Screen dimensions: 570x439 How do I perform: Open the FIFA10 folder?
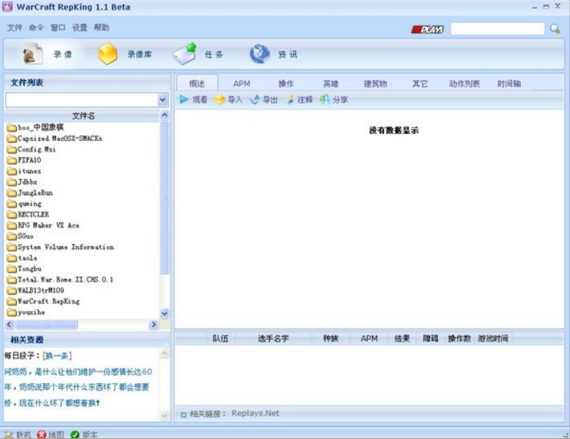click(x=24, y=160)
